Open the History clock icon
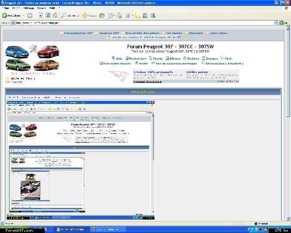Viewport: 291px width, 233px height. click(102, 16)
